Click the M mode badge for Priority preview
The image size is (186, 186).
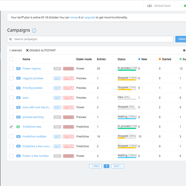pyautogui.click(x=18, y=88)
